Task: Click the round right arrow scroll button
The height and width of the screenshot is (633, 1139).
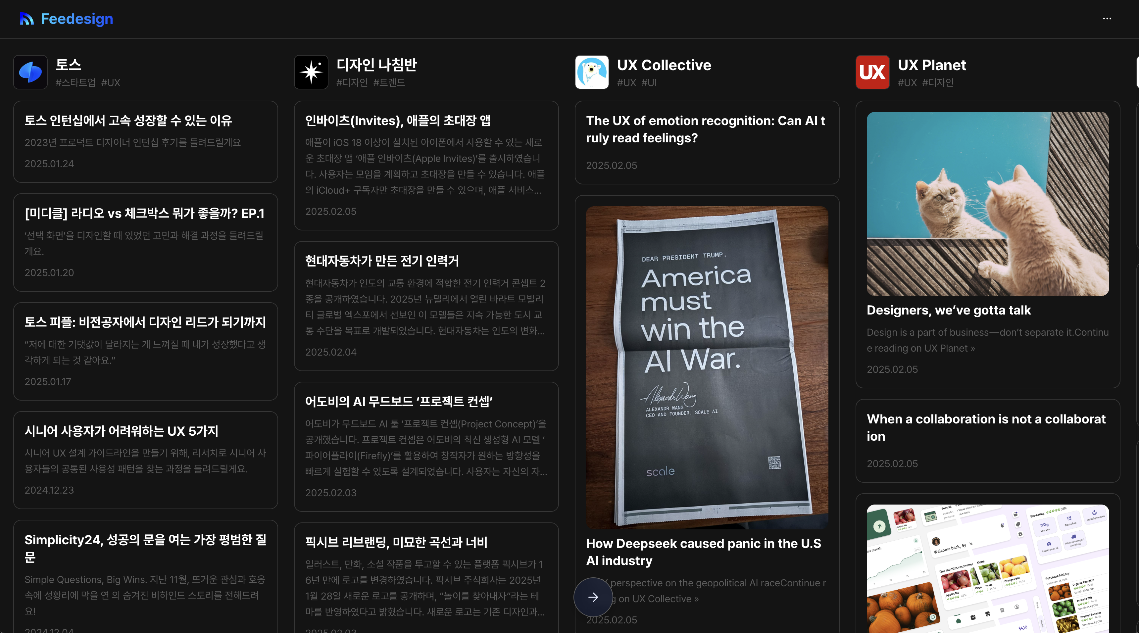Action: 593,597
